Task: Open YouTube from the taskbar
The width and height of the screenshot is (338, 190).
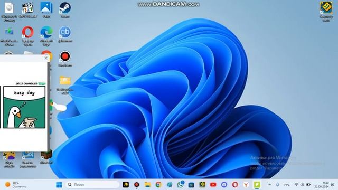Action: click(213, 185)
